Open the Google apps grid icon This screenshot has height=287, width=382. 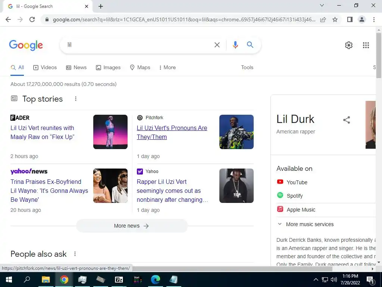366,45
